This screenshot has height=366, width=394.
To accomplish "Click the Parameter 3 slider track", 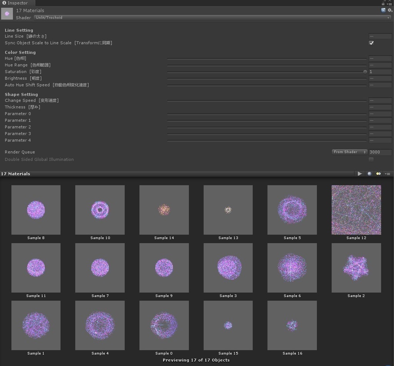I will click(267, 134).
